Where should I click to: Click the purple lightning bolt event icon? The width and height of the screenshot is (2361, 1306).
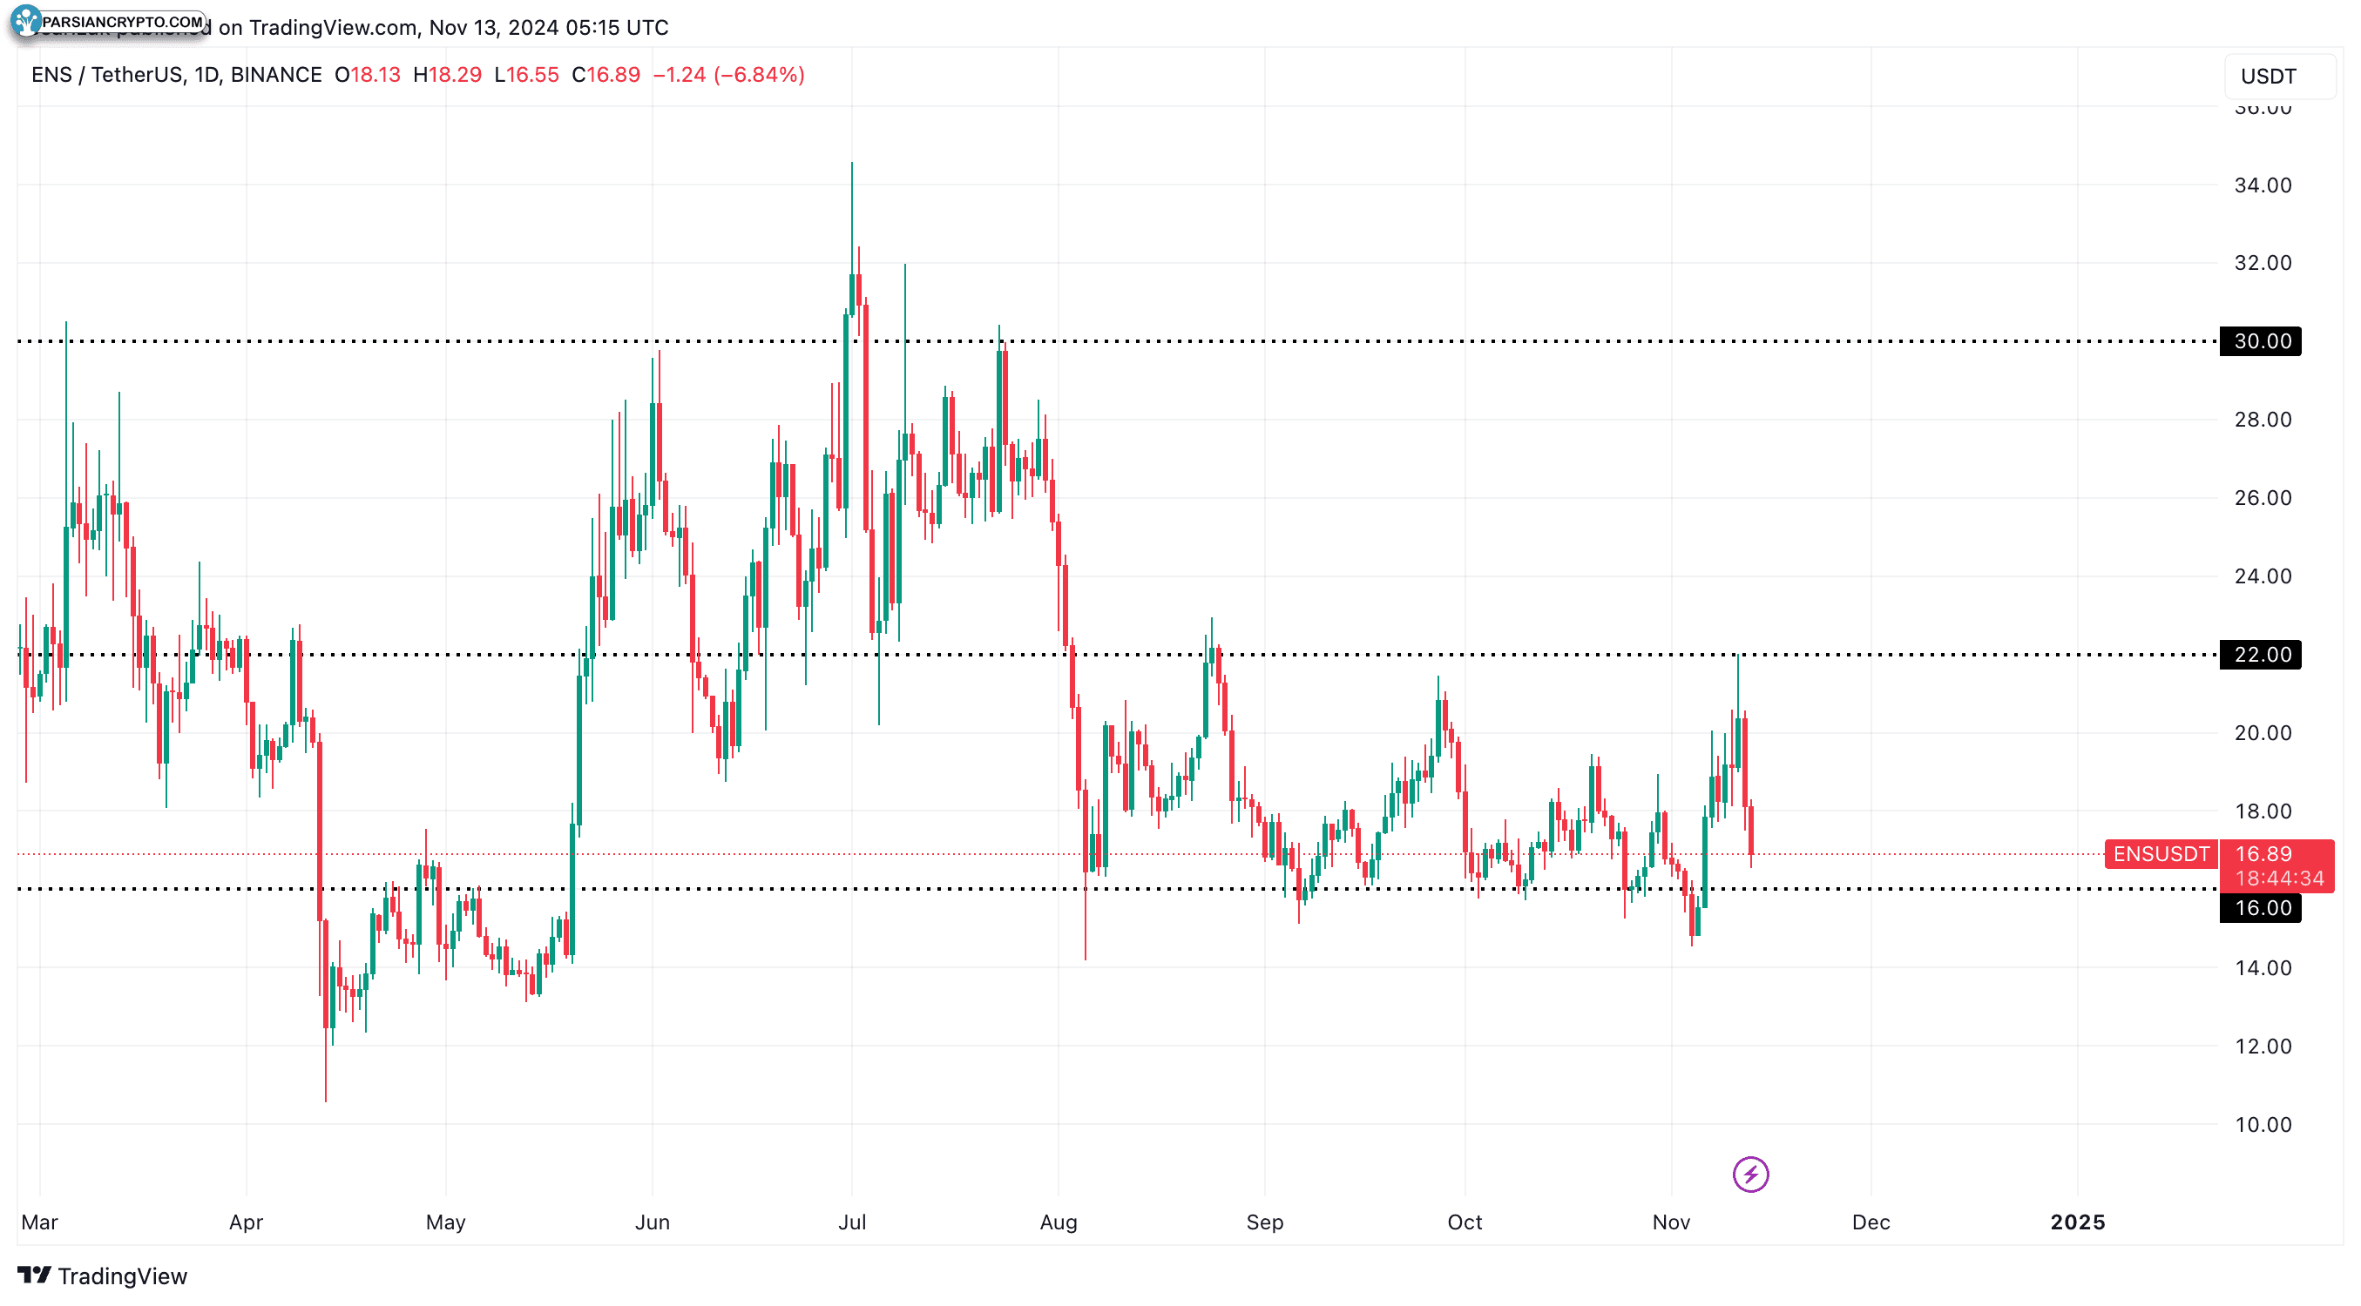(1749, 1173)
